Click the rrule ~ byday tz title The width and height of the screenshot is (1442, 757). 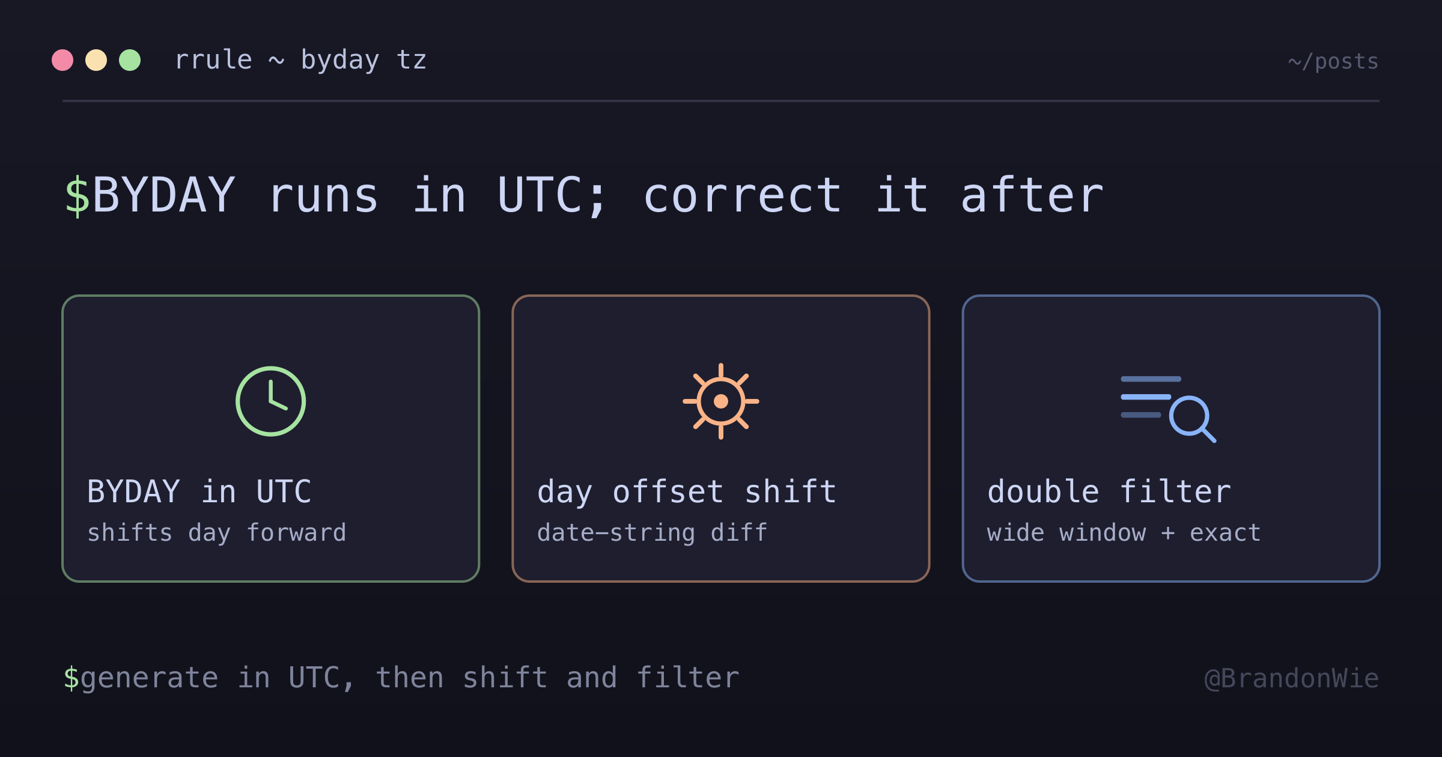tap(300, 60)
